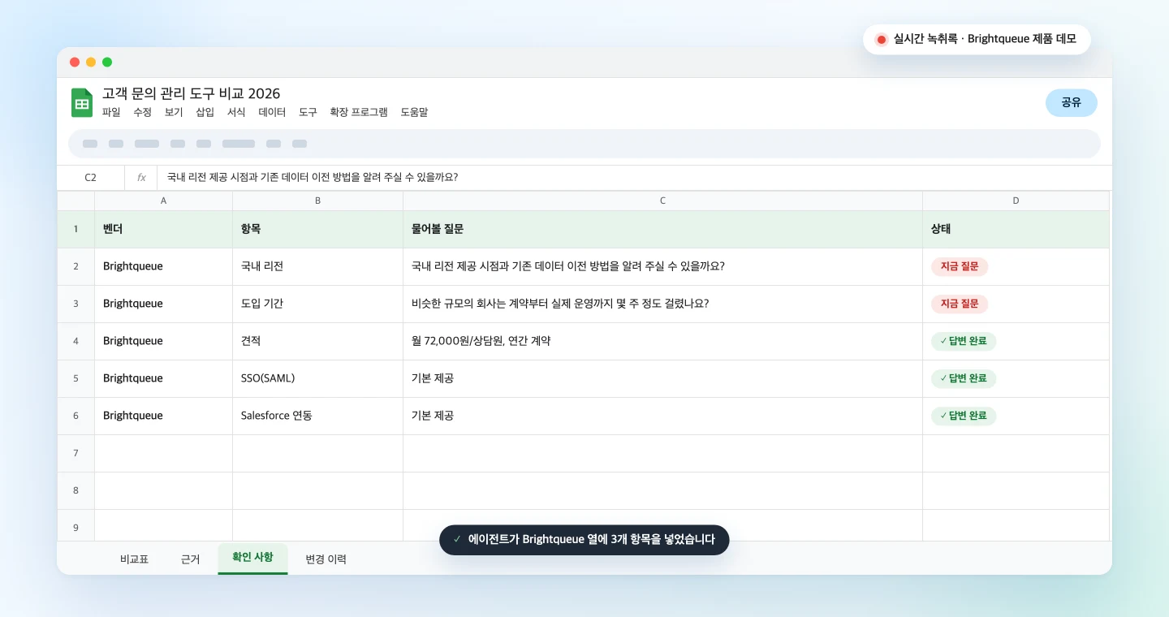Screen dimensions: 1169x617
Task: Open the 변경 이력 sheet tab
Action: 326,559
